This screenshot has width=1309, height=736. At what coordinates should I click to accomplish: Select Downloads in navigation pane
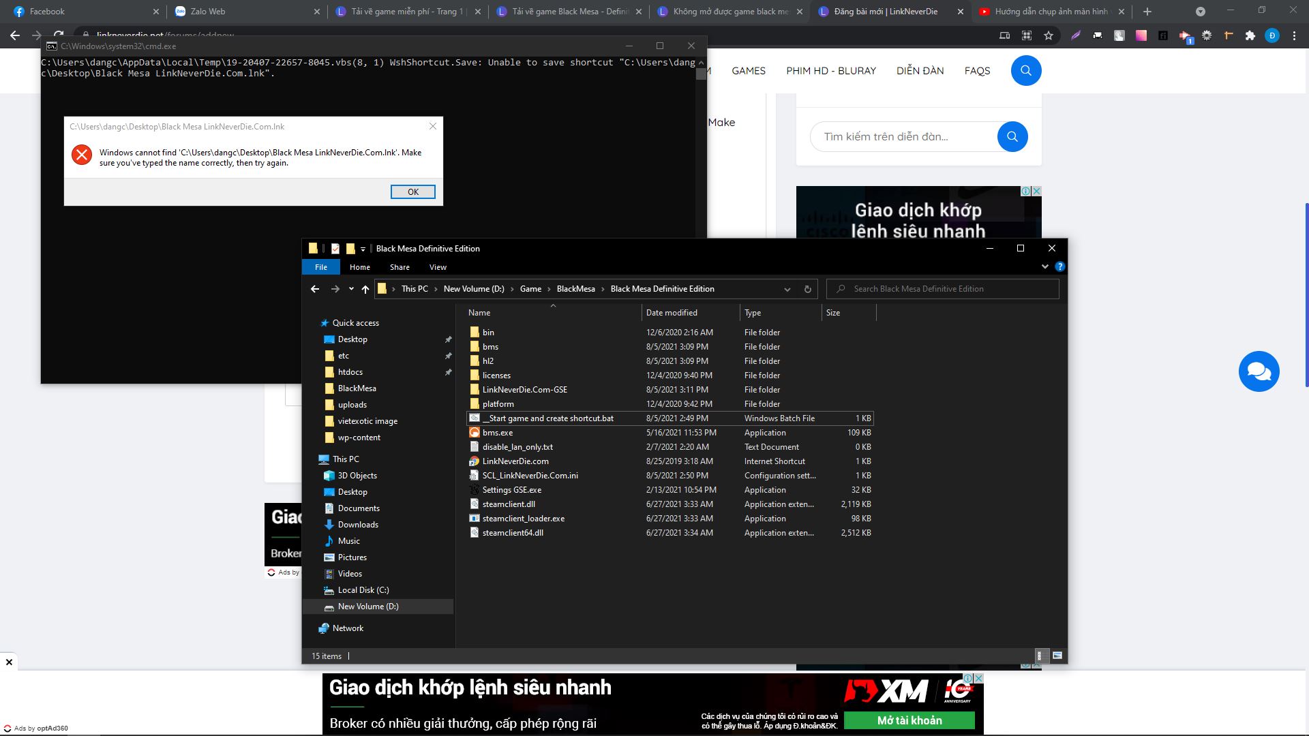(x=358, y=525)
